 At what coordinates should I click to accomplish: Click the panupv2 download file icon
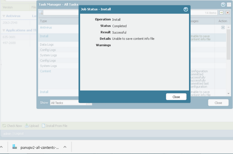(x=14, y=147)
